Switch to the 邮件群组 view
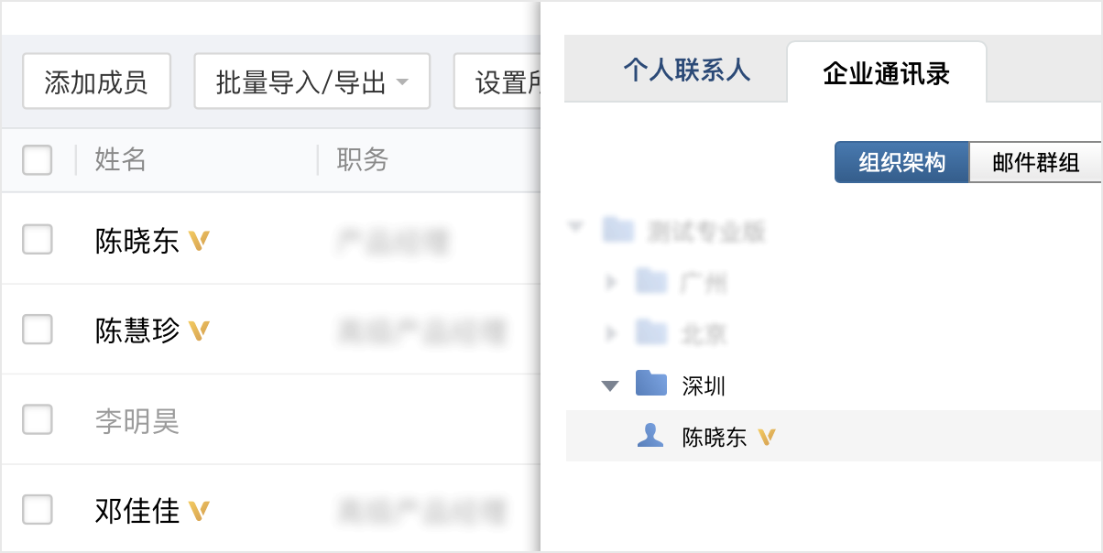Viewport: 1103px width, 553px height. tap(1035, 161)
